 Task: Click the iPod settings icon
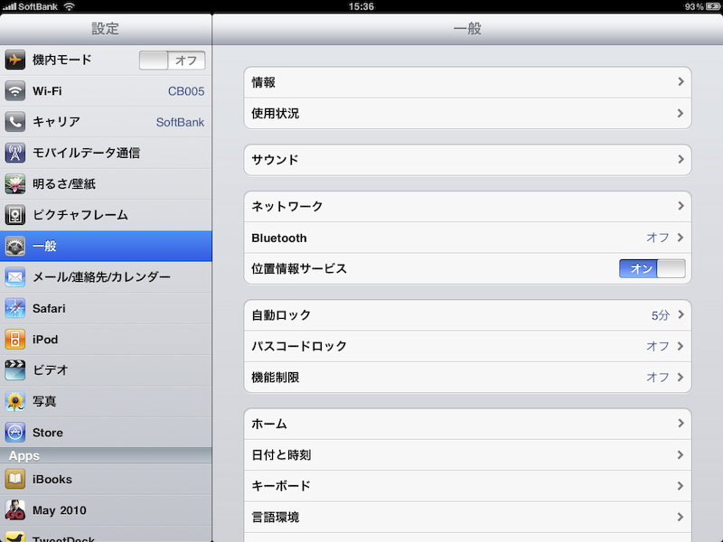[14, 339]
